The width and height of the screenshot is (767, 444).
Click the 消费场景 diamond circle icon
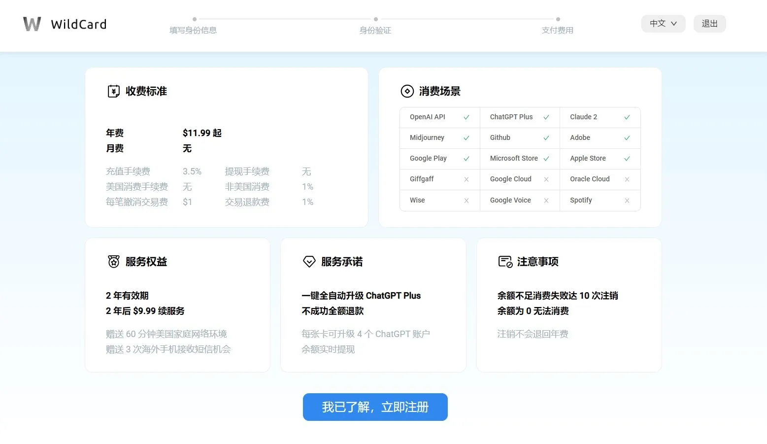click(x=407, y=91)
